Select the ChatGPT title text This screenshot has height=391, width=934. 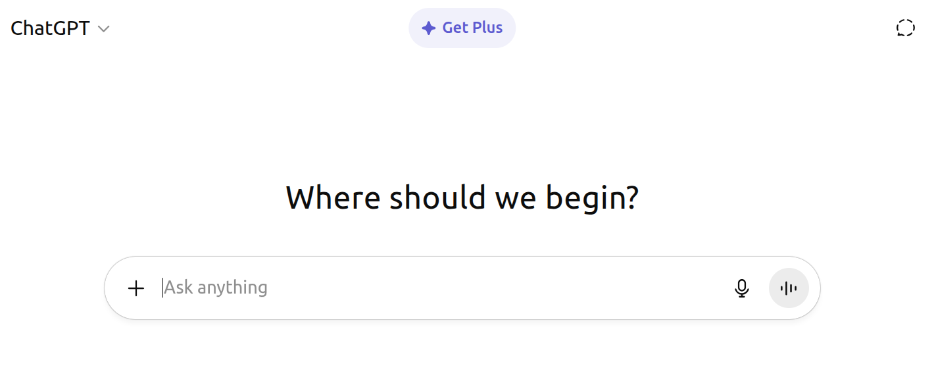click(x=51, y=28)
